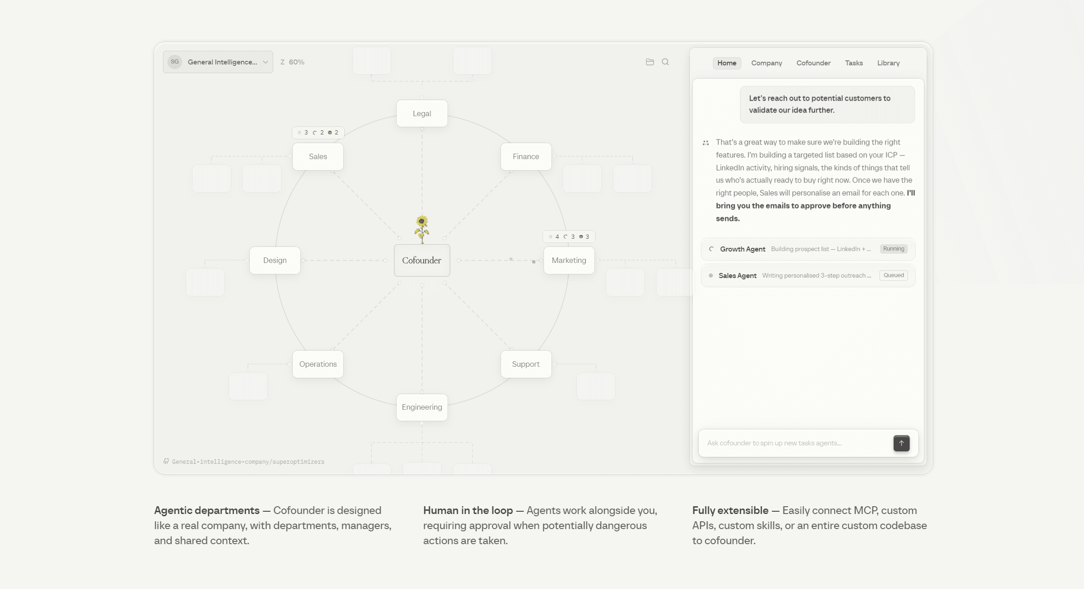Switch to the Company tab

[x=766, y=63]
